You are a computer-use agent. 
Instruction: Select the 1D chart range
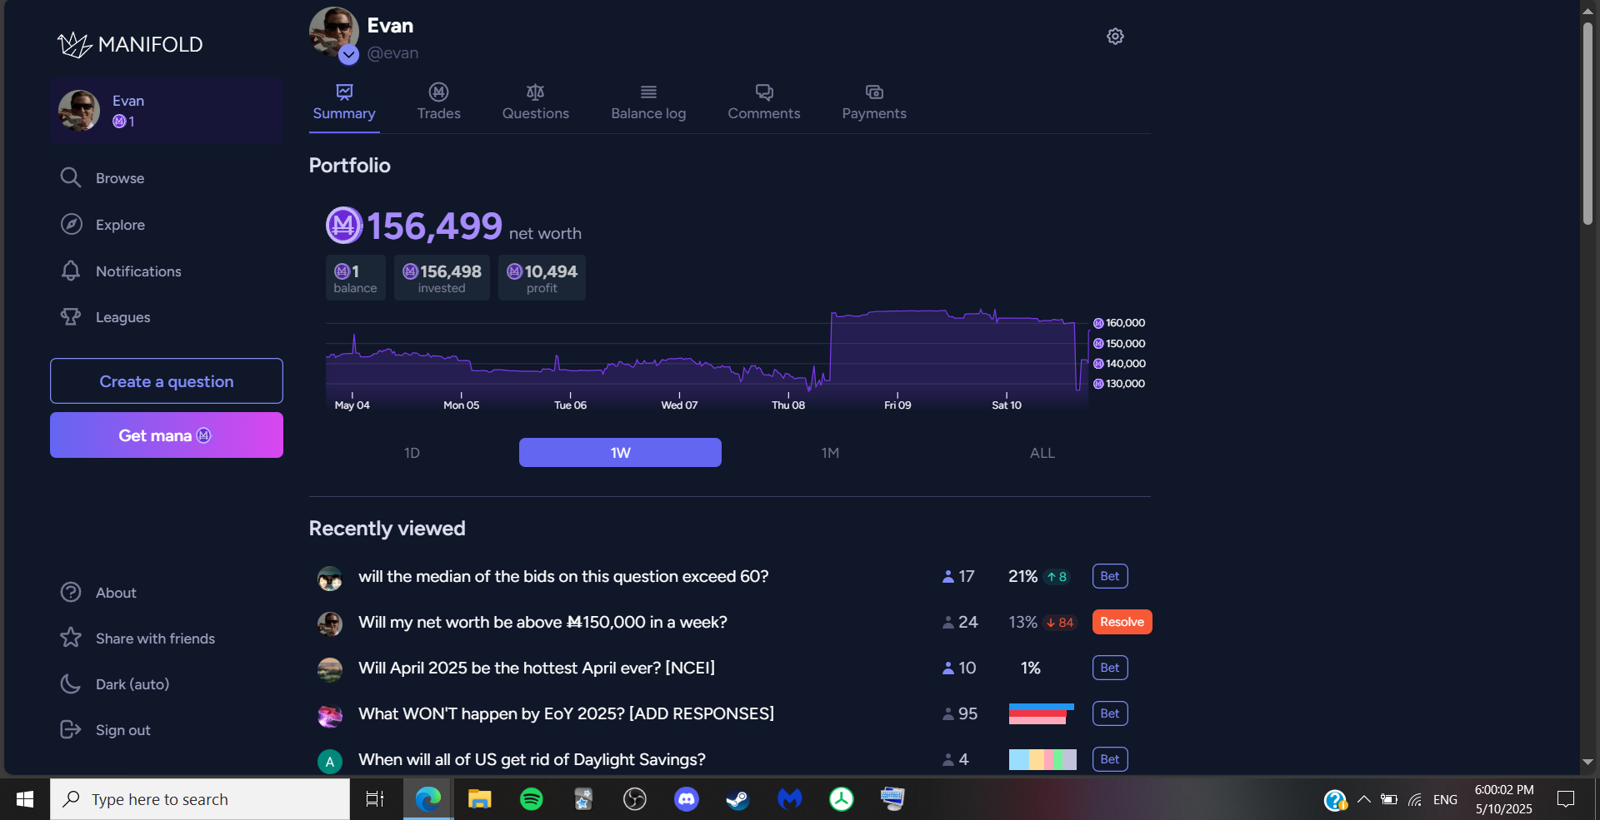coord(412,452)
